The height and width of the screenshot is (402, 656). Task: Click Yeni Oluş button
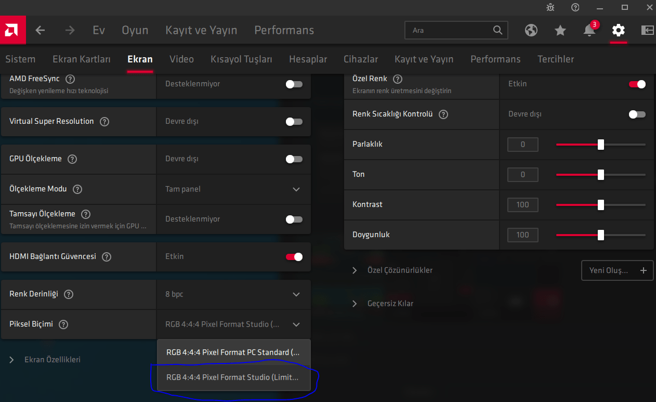[617, 270]
